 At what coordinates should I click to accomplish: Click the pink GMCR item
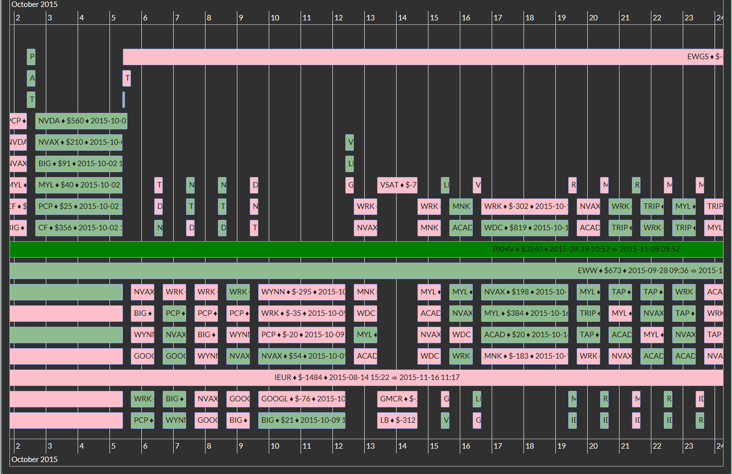coord(397,399)
